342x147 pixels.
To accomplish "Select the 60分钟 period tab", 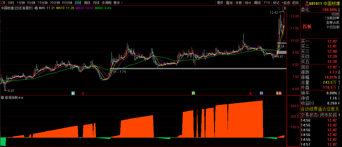I will click(67, 3).
